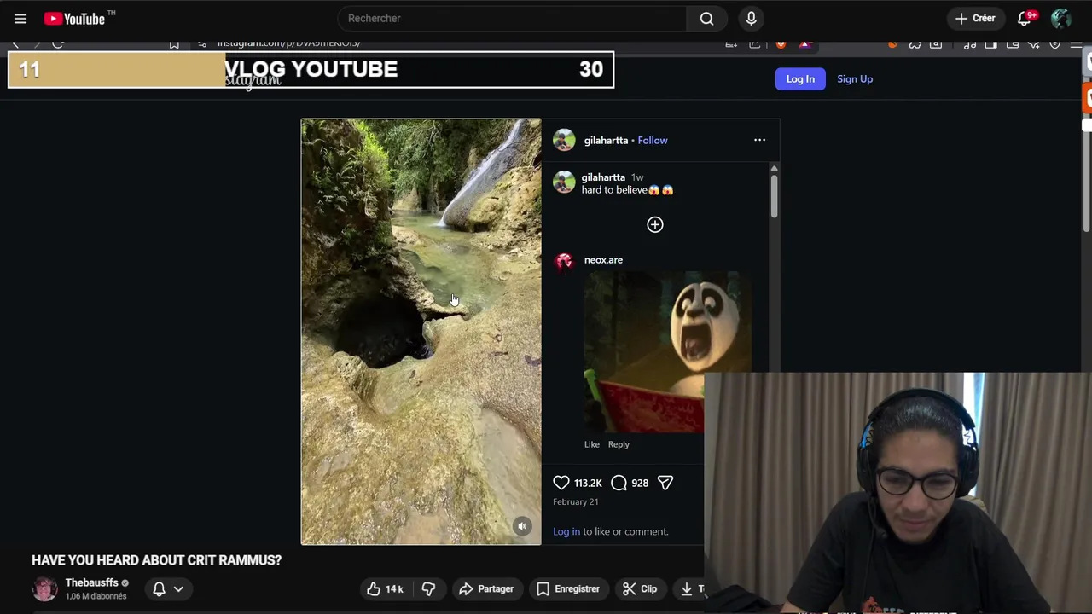Click gilahartta avatar beside the caption
This screenshot has height=614, width=1092.
(564, 182)
